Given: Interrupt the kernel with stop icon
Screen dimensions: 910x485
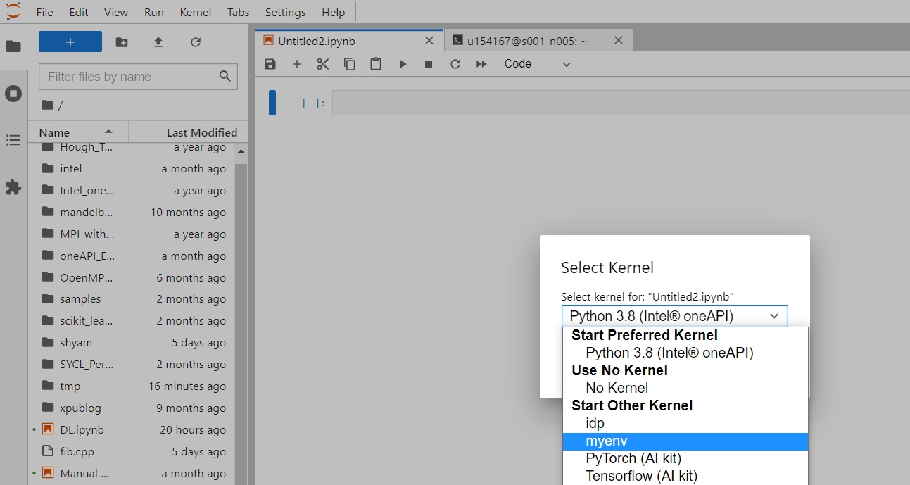Looking at the screenshot, I should click(429, 64).
